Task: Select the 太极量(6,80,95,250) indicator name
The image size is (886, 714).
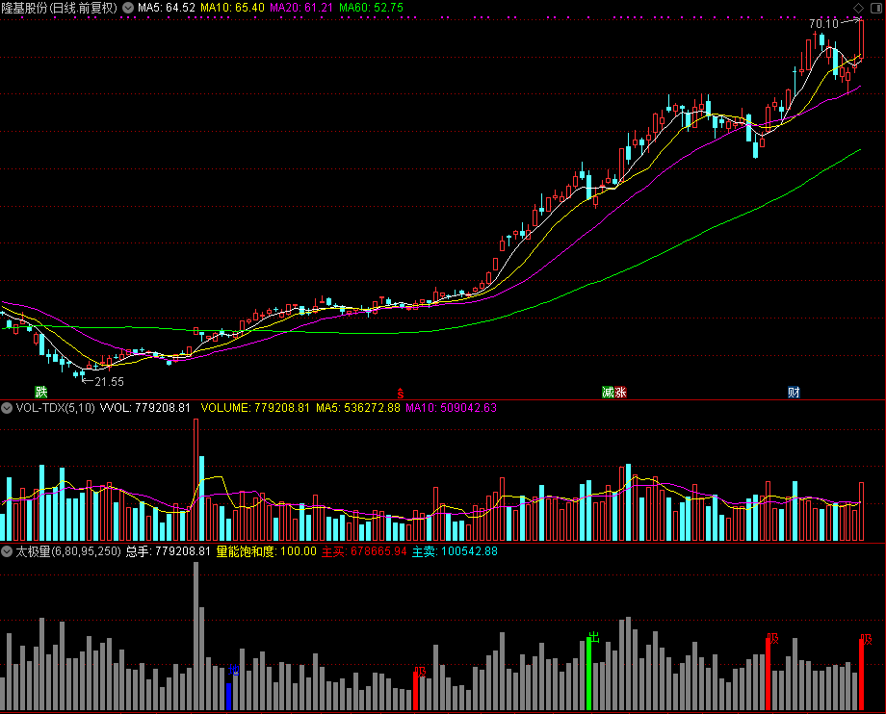Action: coord(67,551)
